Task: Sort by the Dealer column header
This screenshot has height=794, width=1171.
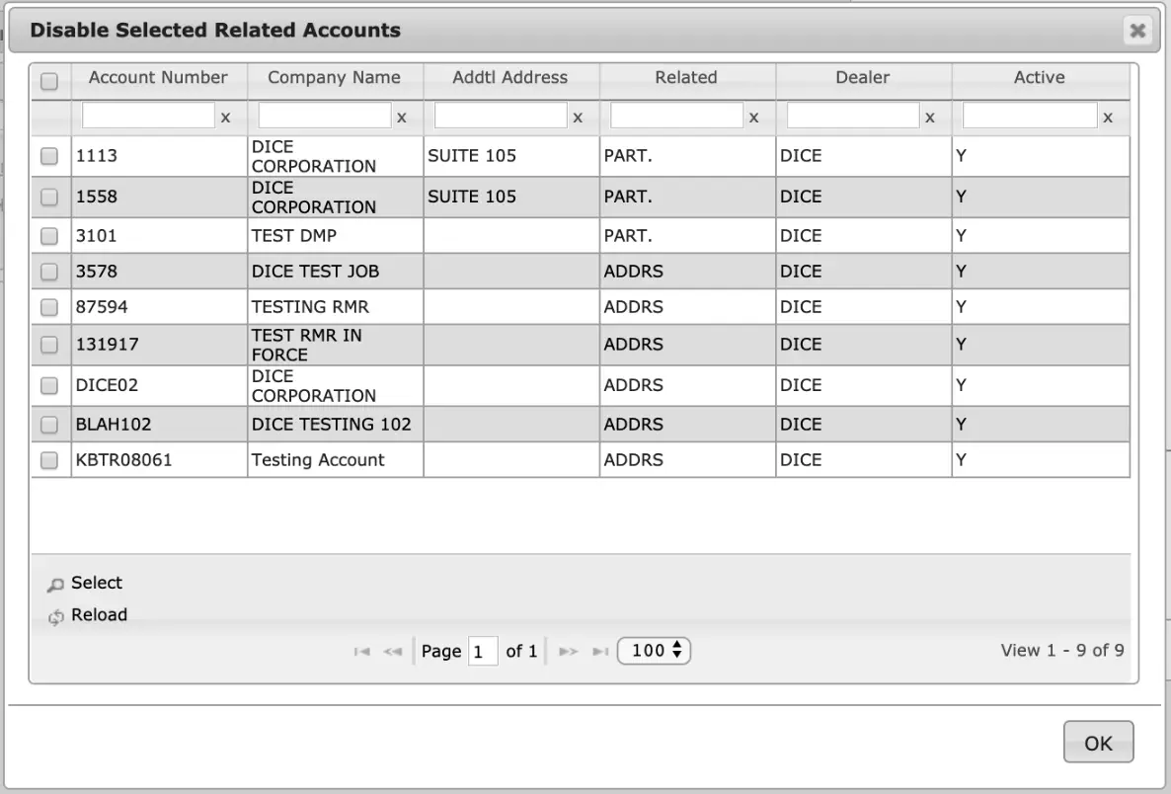Action: [863, 78]
